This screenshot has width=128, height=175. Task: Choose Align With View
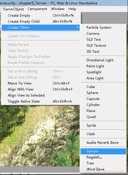pyautogui.click(x=41, y=89)
